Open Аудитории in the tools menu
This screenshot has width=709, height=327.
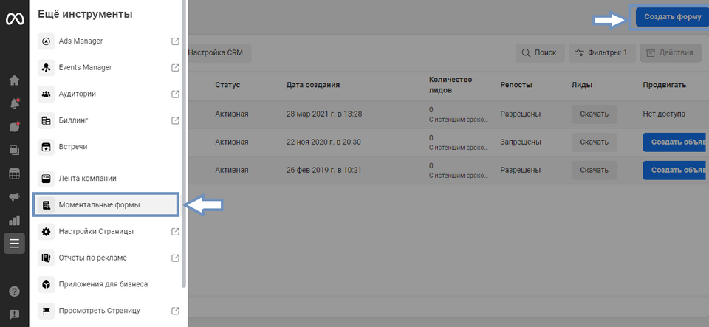(77, 94)
